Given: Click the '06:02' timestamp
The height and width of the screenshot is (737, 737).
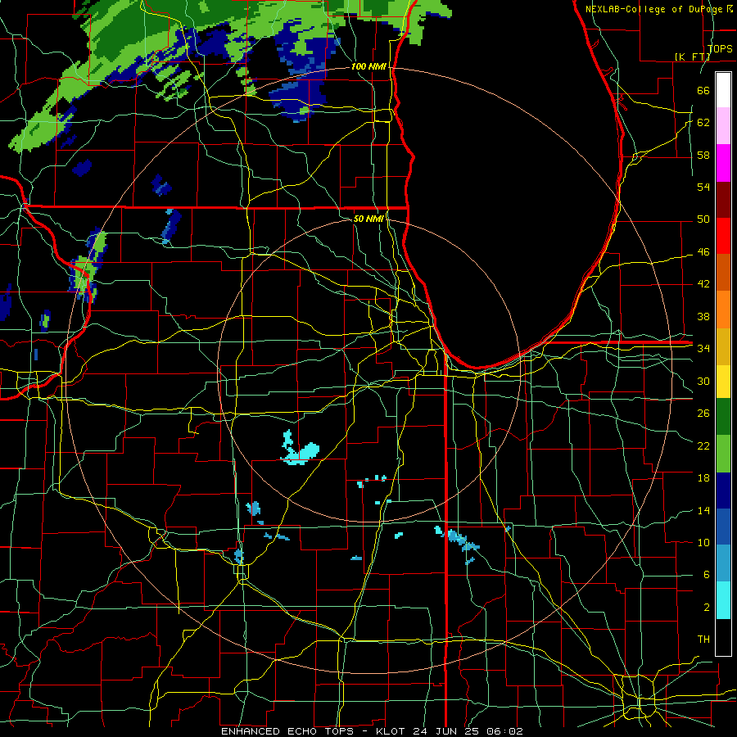Looking at the screenshot, I should [x=506, y=731].
